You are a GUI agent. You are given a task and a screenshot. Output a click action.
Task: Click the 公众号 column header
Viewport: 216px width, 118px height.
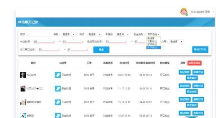pos(63,63)
